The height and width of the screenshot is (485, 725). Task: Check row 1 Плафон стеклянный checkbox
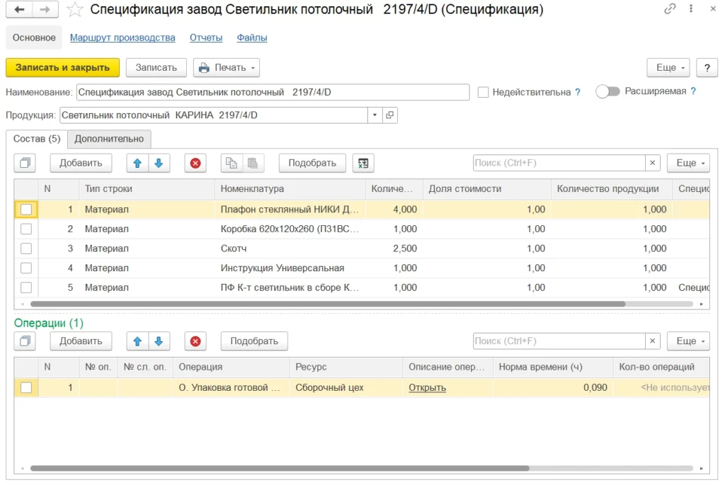coord(26,210)
